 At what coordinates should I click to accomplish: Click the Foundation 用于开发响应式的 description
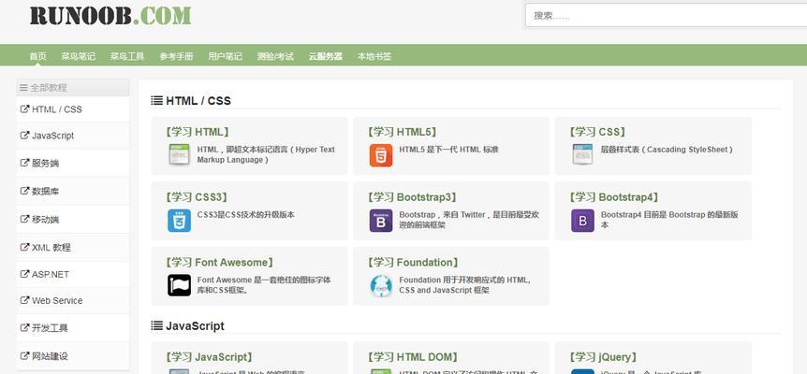point(464,285)
